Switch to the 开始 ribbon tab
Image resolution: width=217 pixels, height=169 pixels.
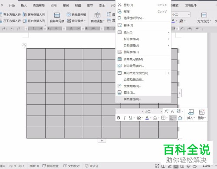tap(12, 6)
